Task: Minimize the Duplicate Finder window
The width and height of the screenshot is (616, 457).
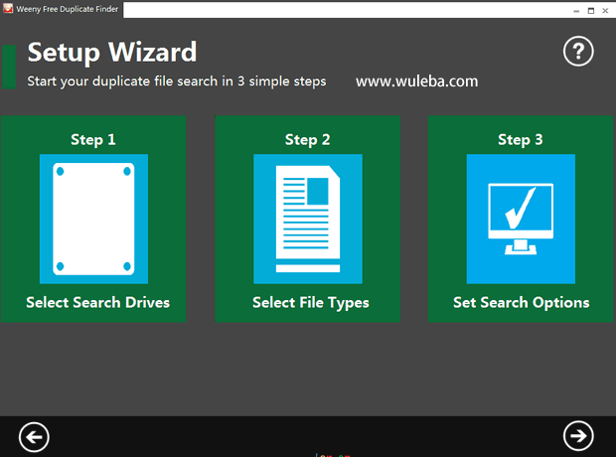Action: tap(576, 11)
